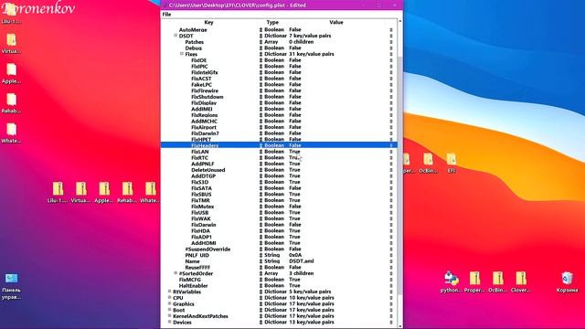Open the Корзина recycle bin

point(567,282)
